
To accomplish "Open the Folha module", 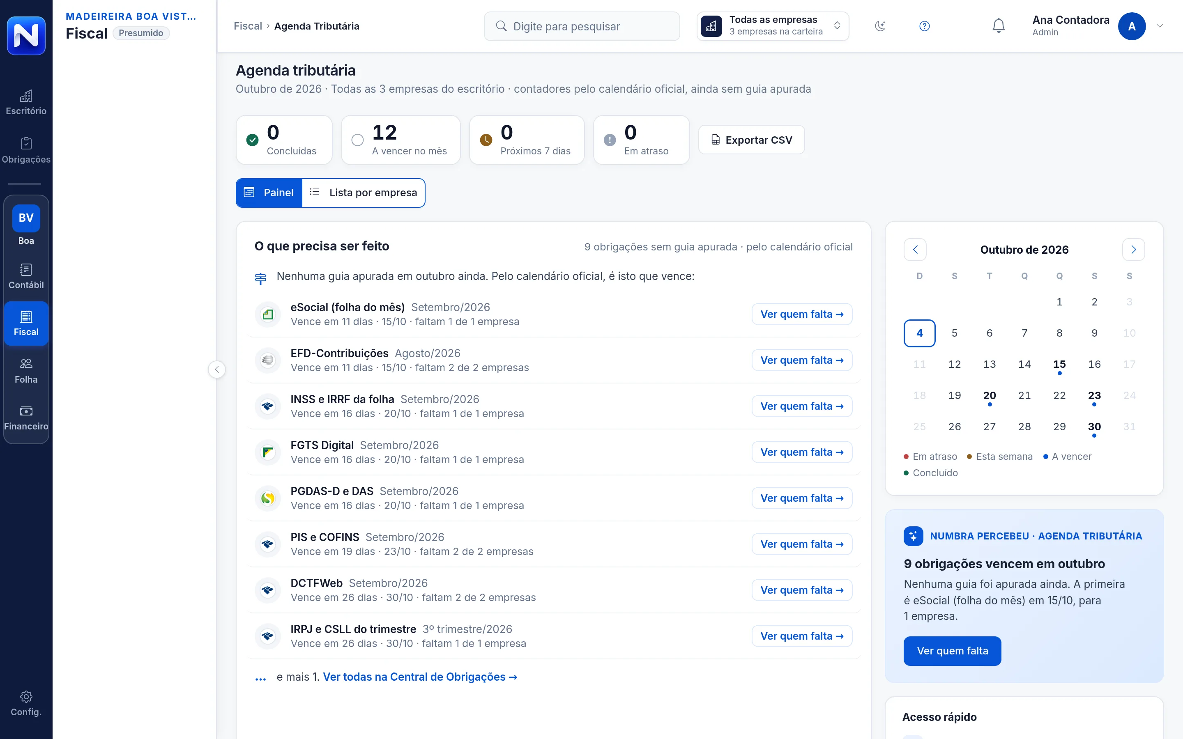I will click(x=26, y=370).
